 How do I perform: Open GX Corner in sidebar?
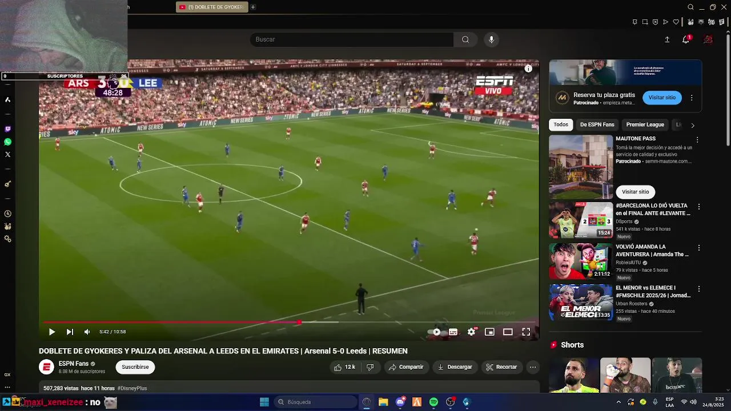pyautogui.click(x=7, y=374)
